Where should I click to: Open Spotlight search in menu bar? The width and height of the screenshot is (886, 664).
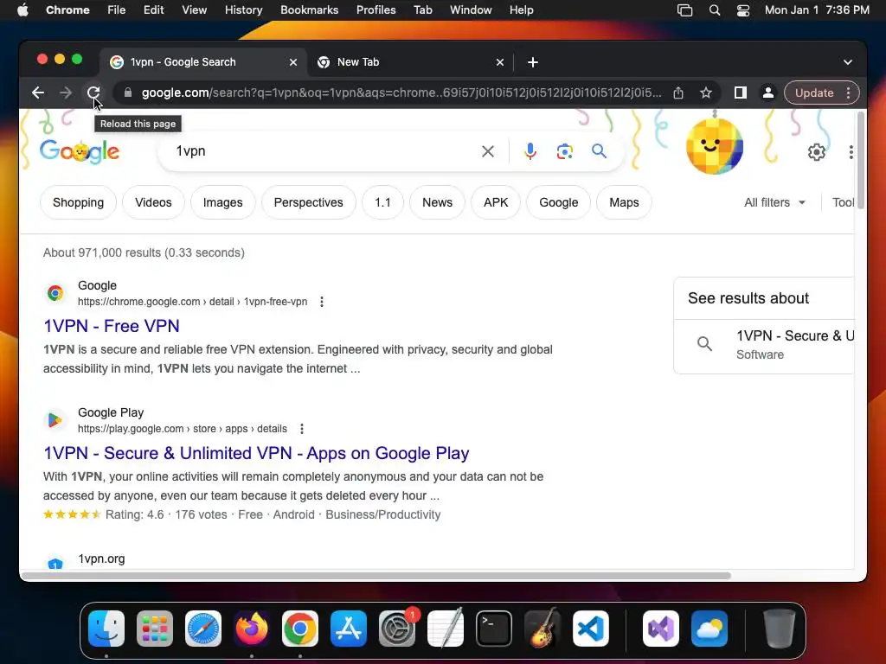point(714,10)
